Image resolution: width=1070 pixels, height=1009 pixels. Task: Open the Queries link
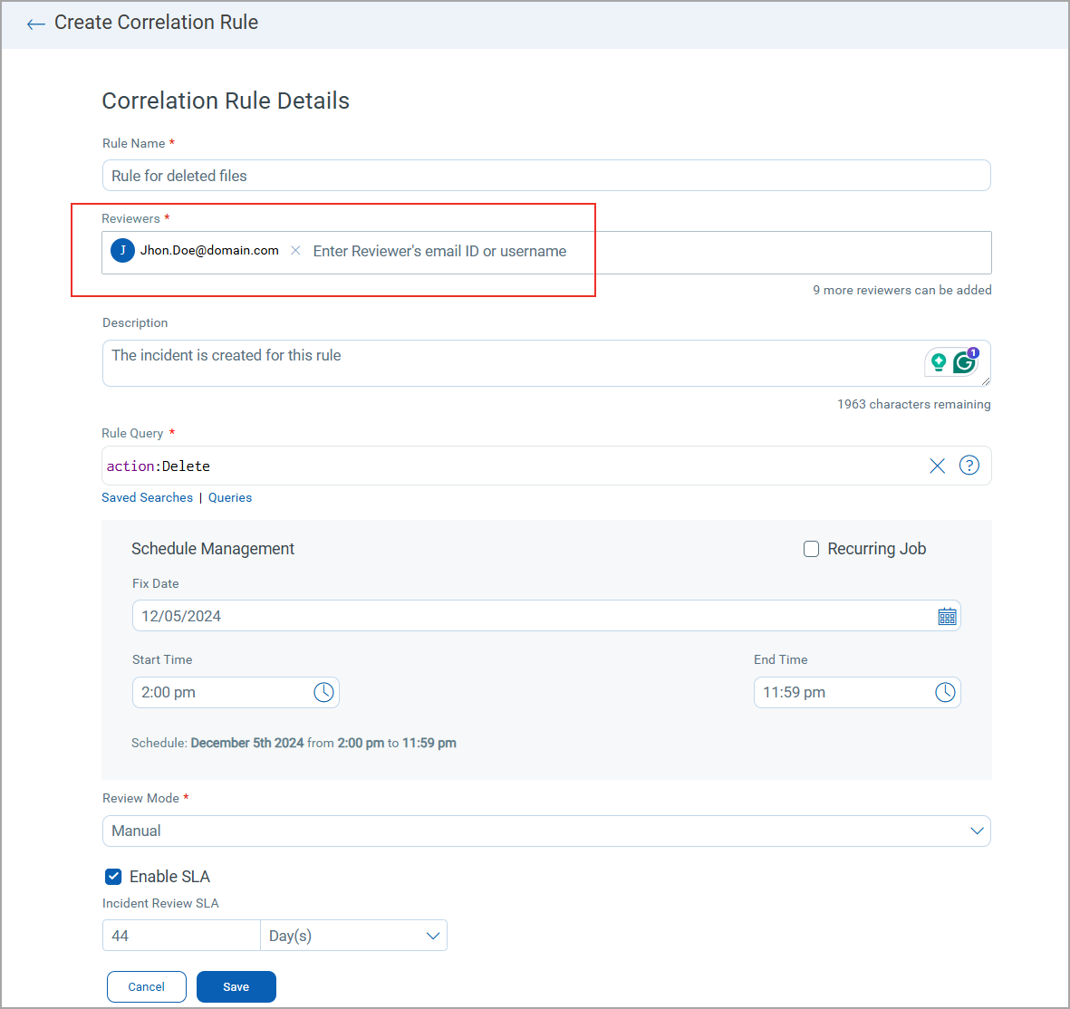point(230,498)
